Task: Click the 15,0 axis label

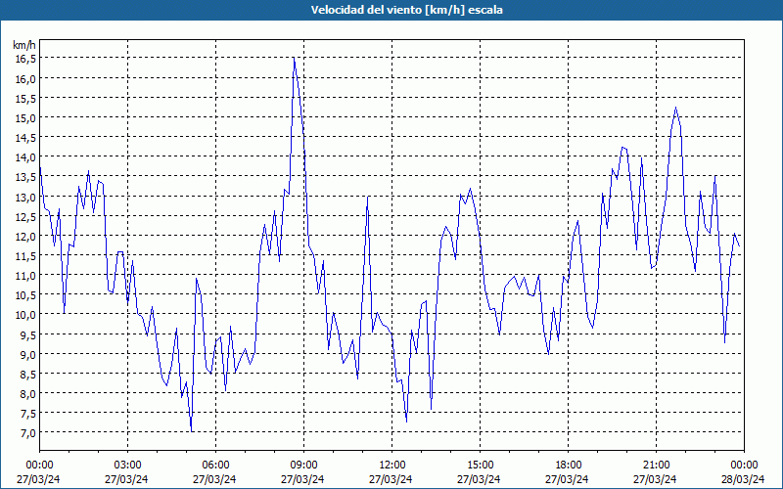Action: (25, 118)
